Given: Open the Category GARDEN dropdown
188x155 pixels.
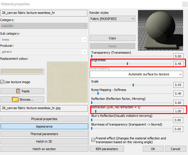Looking at the screenshot, I should coord(44,26).
